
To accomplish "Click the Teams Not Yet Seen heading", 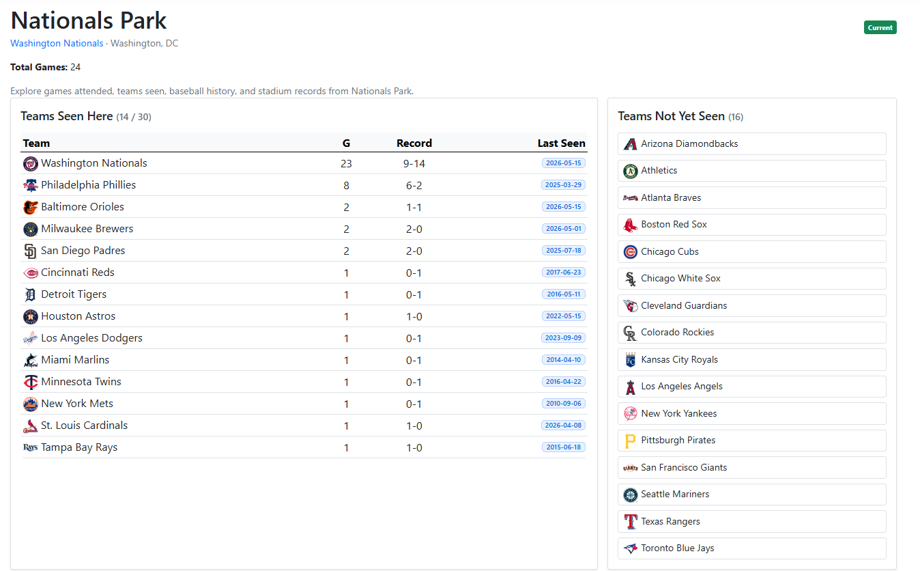I will 672,116.
